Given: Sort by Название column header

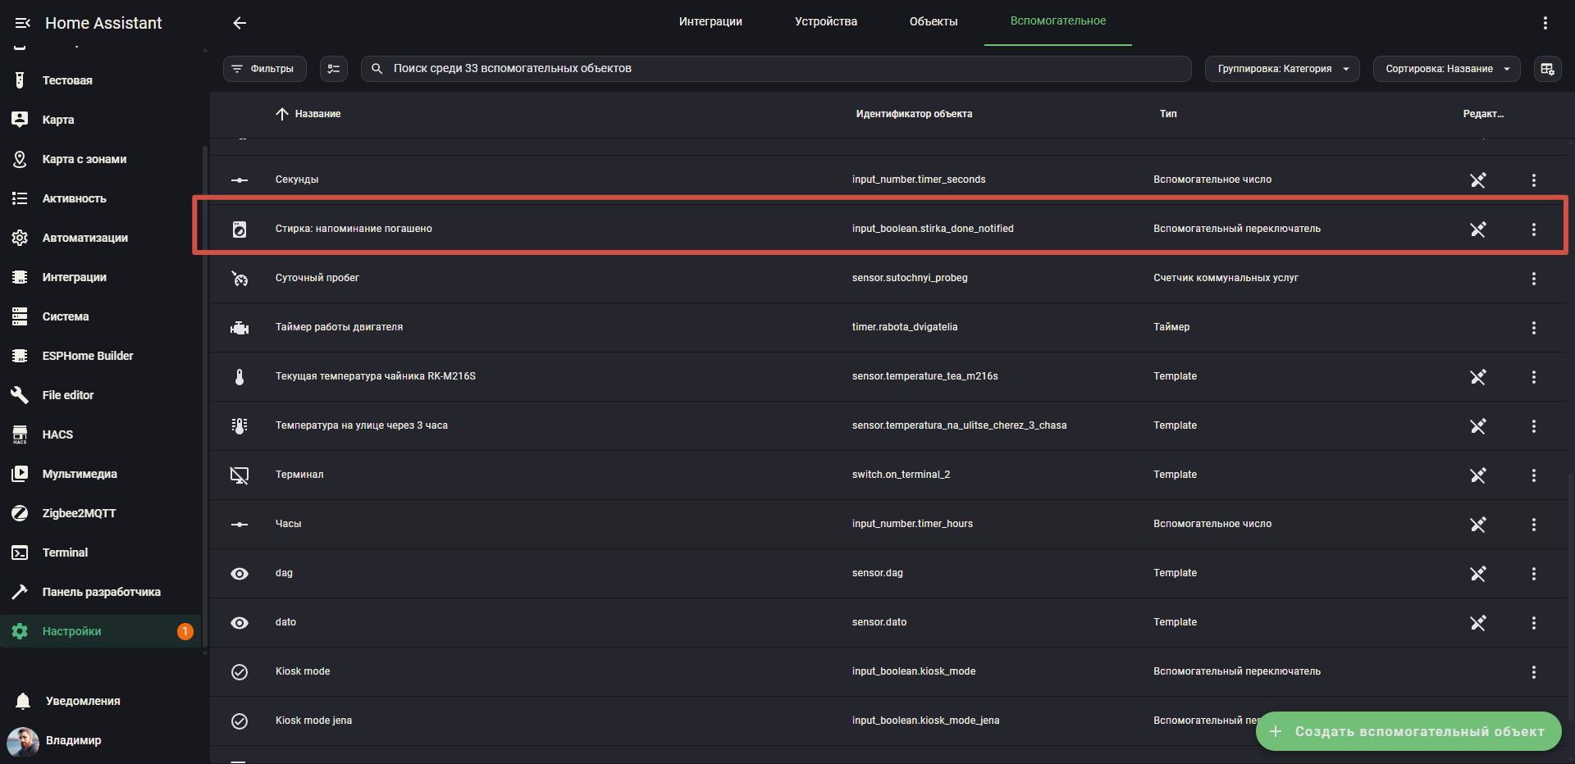Looking at the screenshot, I should pos(317,114).
